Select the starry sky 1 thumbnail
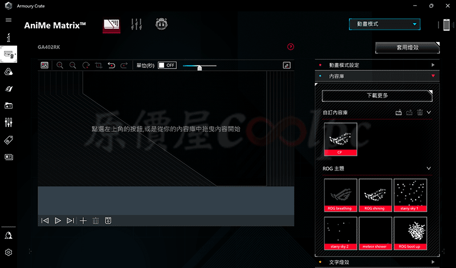This screenshot has width=456, height=268. 410,195
